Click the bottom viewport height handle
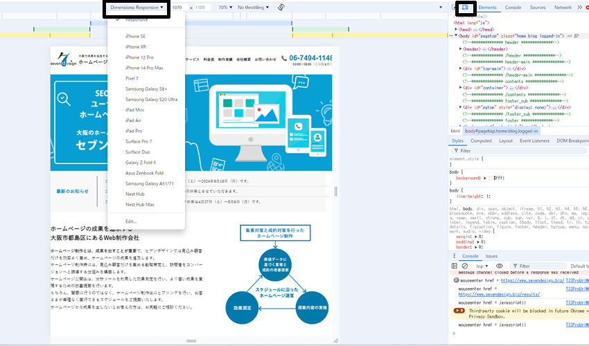The width and height of the screenshot is (589, 346). [x=191, y=340]
